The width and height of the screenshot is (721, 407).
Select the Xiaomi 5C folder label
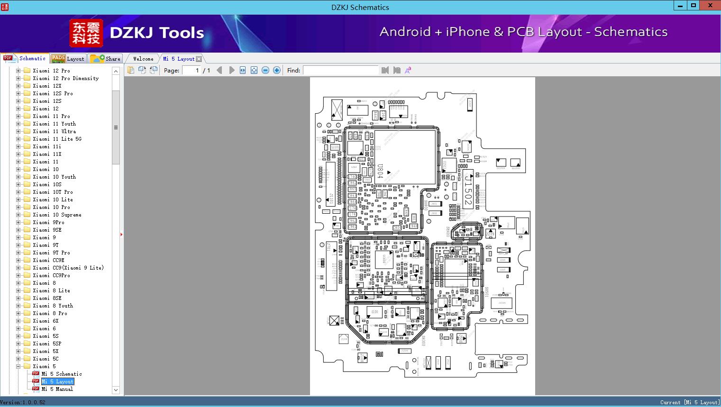46,359
